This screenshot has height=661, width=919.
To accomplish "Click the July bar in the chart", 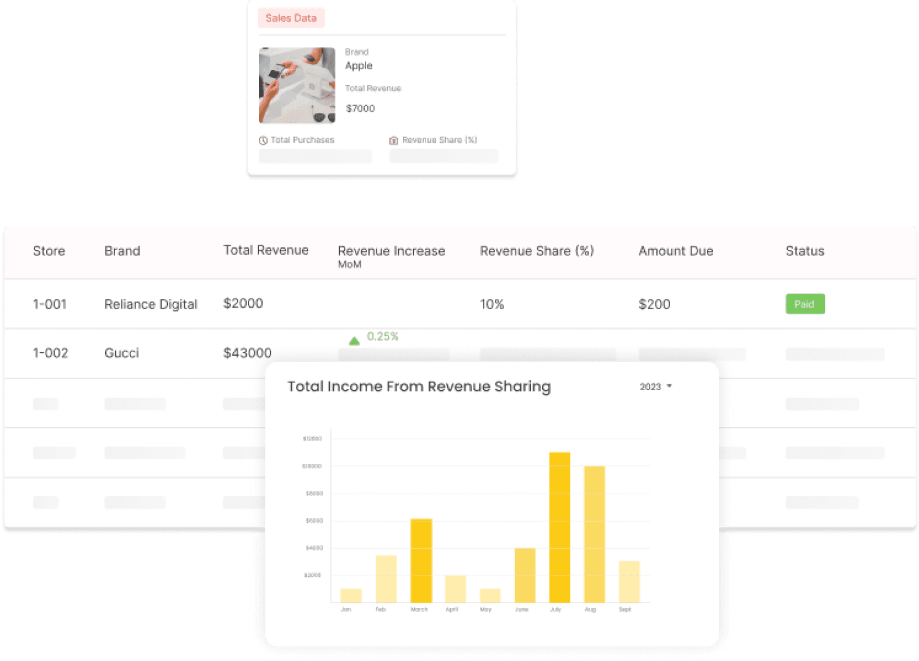I will pos(559,526).
